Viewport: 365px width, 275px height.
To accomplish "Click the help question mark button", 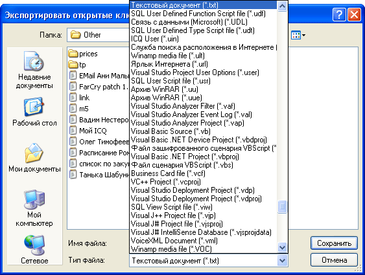I will click(339, 15).
